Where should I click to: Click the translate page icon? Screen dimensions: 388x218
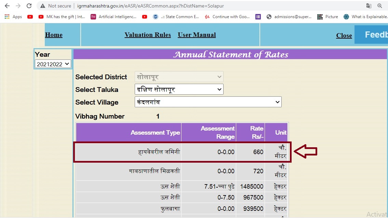pos(369,6)
